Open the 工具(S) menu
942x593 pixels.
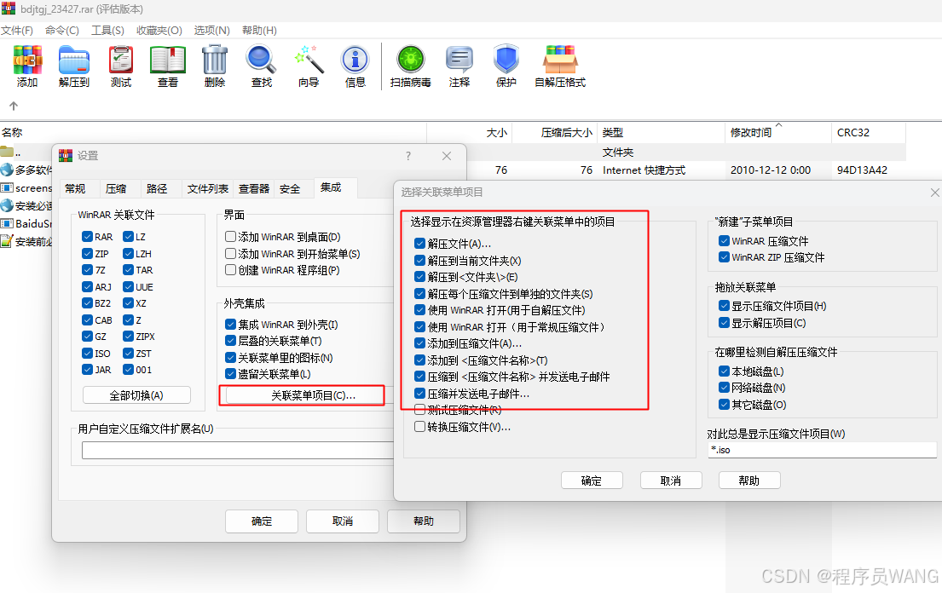coord(107,30)
